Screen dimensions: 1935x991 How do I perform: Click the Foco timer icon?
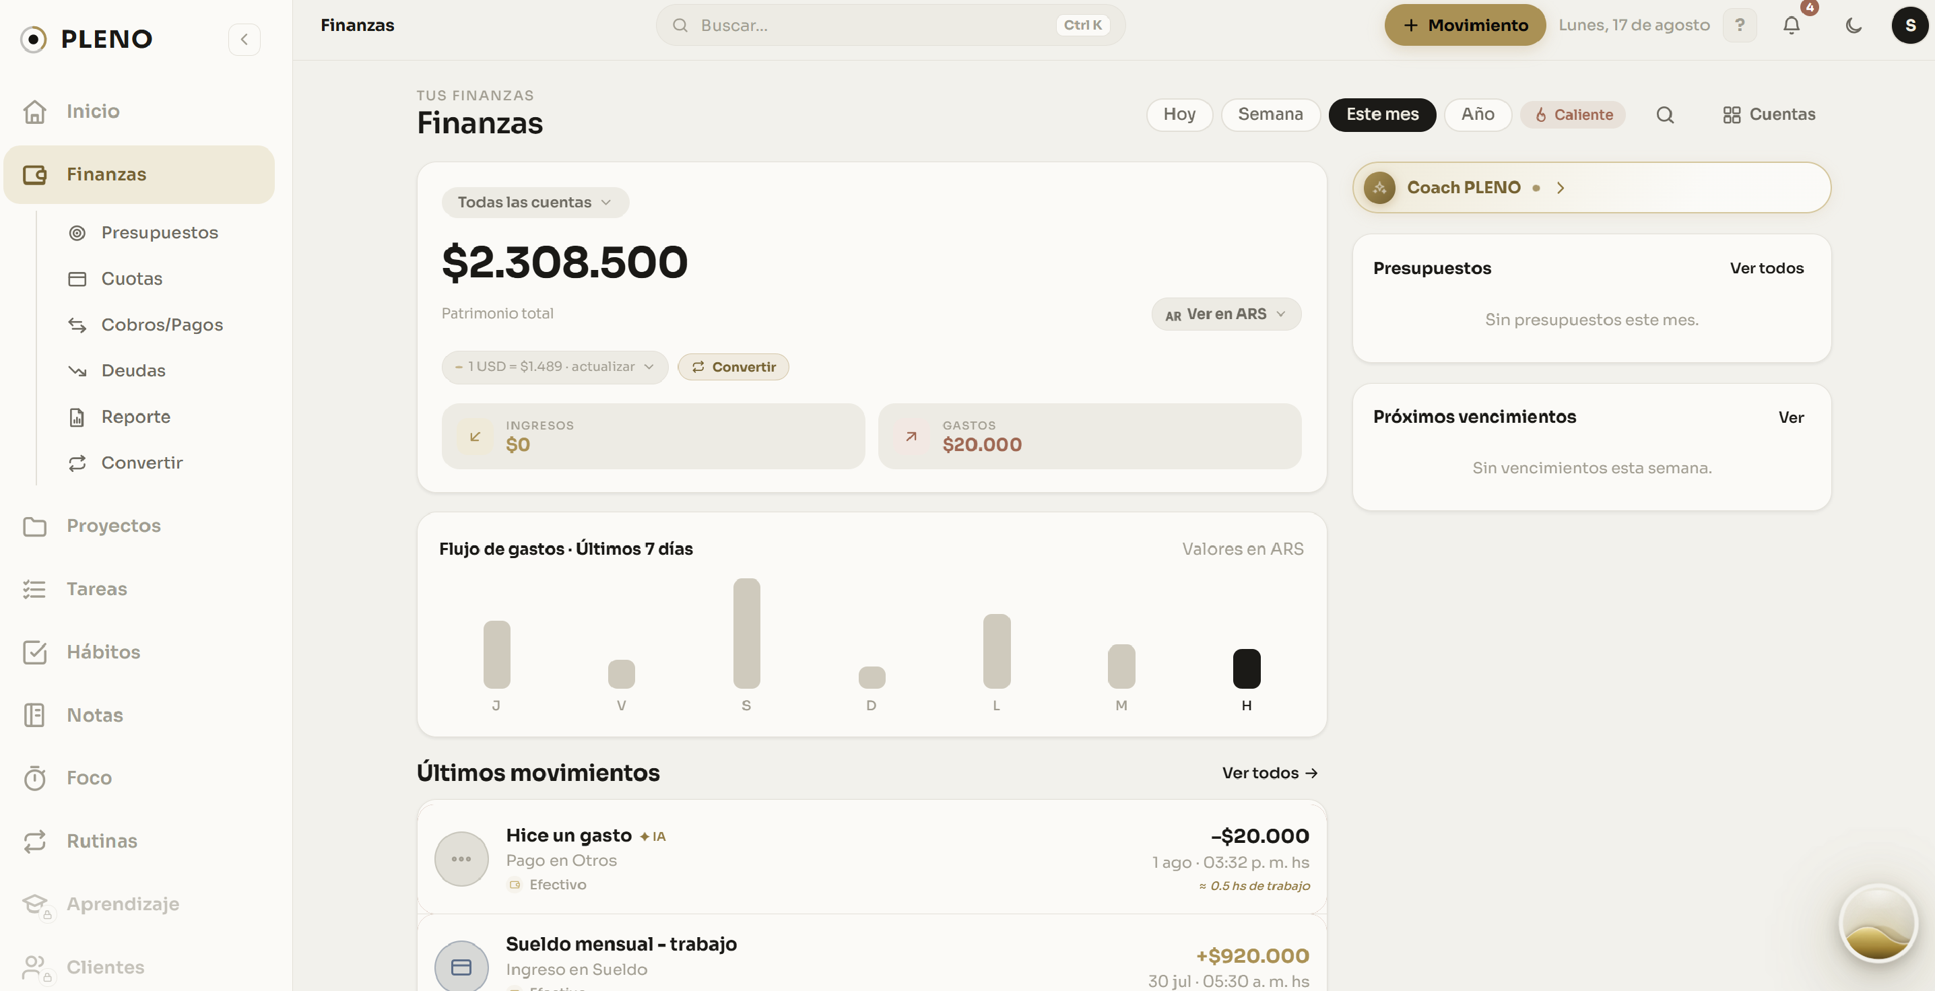tap(34, 778)
